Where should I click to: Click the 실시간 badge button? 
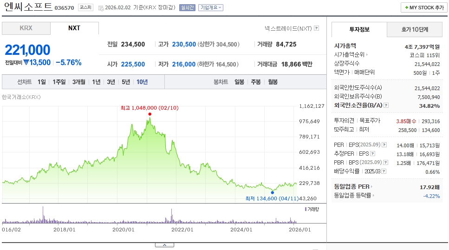tap(187, 8)
